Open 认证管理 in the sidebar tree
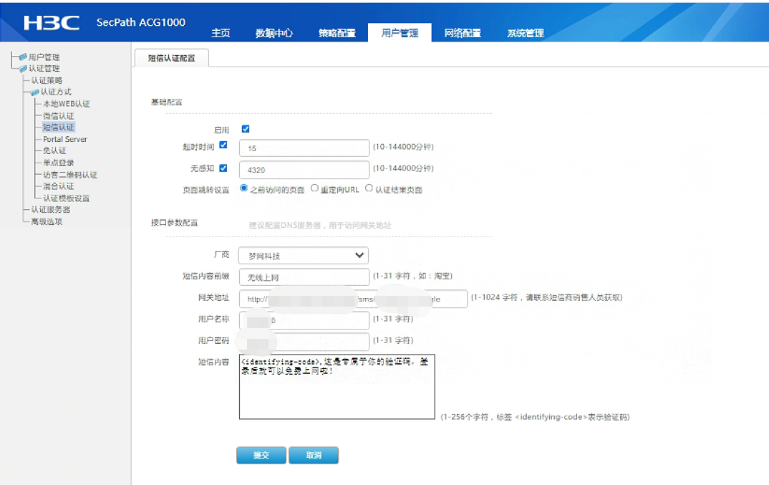The image size is (769, 485). point(44,69)
